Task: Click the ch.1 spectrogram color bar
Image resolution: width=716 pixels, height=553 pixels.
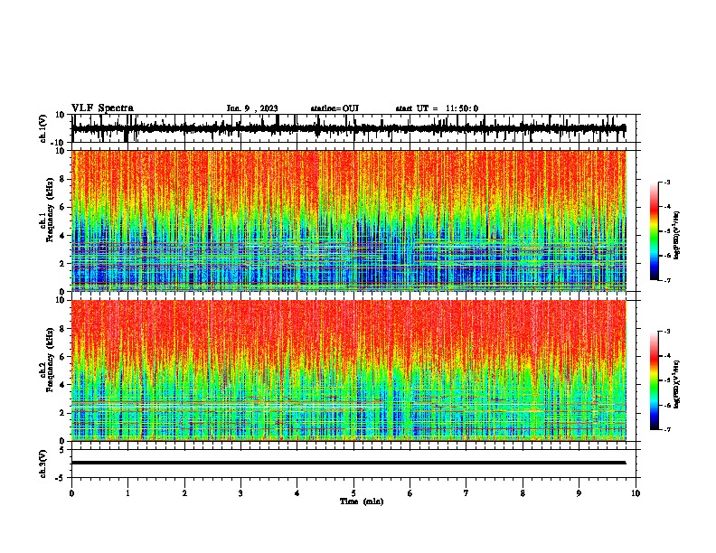Action: point(654,231)
